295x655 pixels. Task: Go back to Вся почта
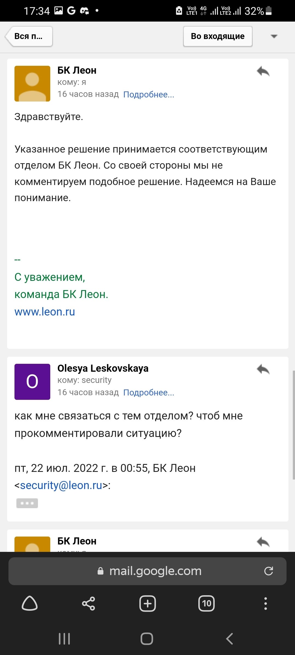point(29,36)
